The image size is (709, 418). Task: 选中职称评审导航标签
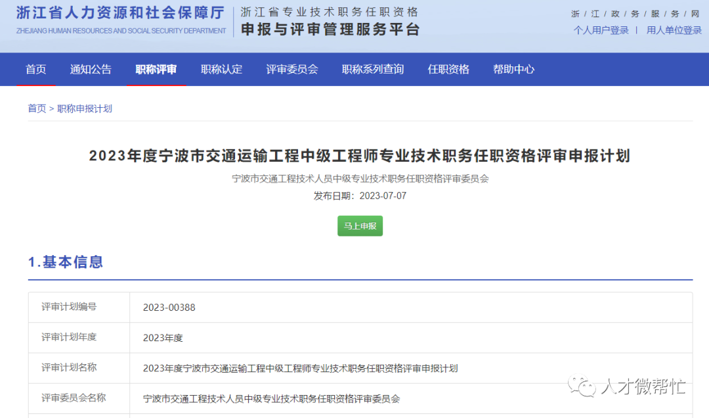[x=156, y=69]
